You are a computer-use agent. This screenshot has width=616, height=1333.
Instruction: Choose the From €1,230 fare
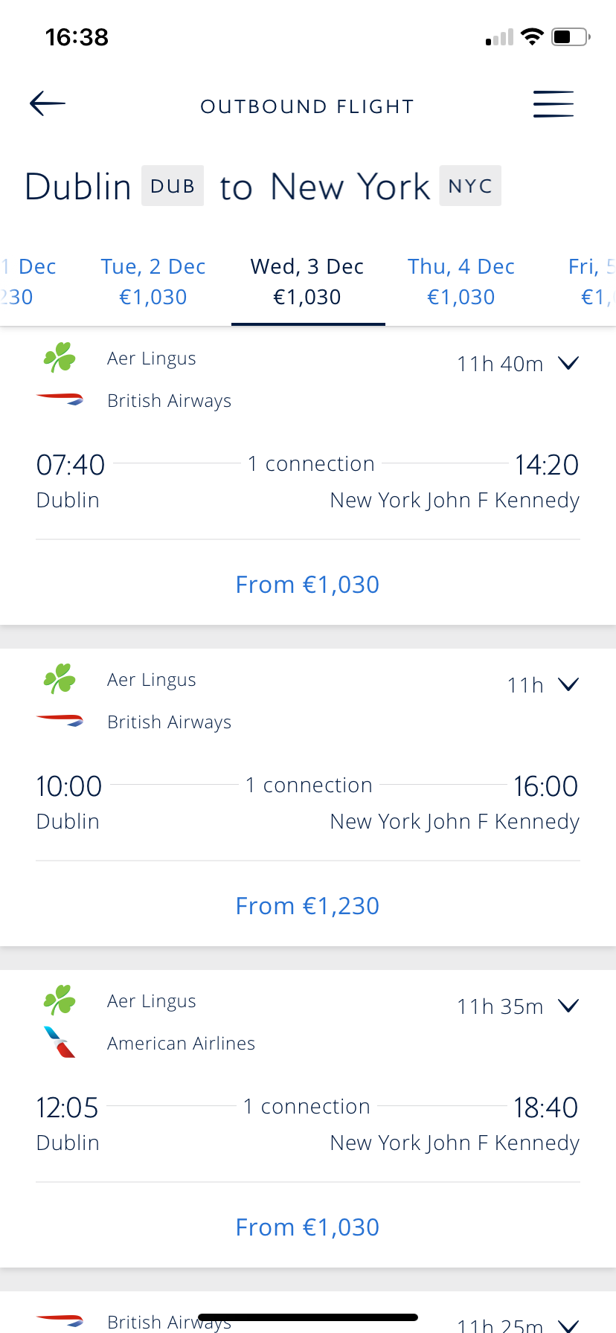tap(307, 905)
